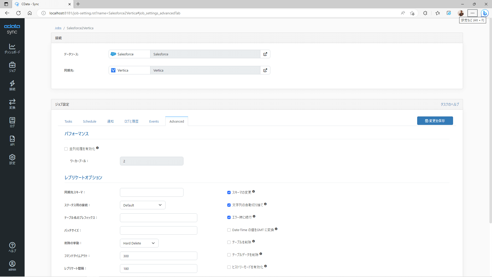Open the Vertica connection external-link icon
The height and width of the screenshot is (277, 492).
(x=265, y=70)
